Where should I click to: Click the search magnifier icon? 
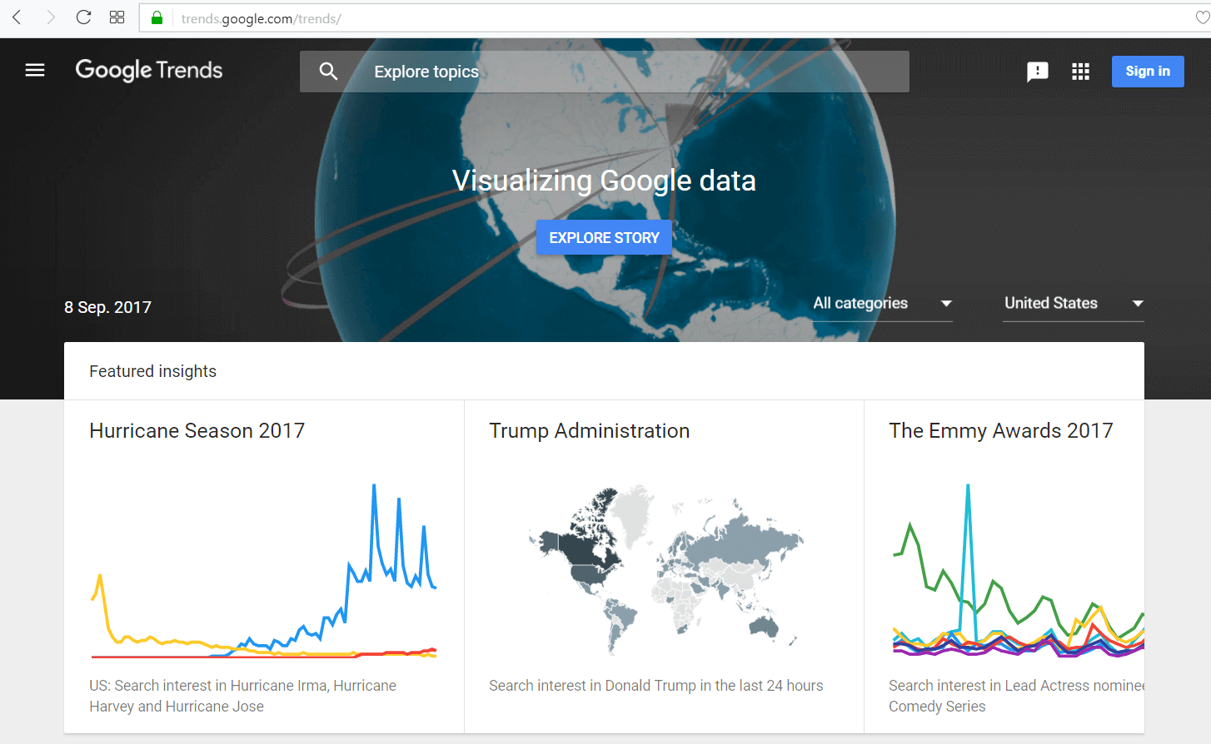click(x=328, y=72)
